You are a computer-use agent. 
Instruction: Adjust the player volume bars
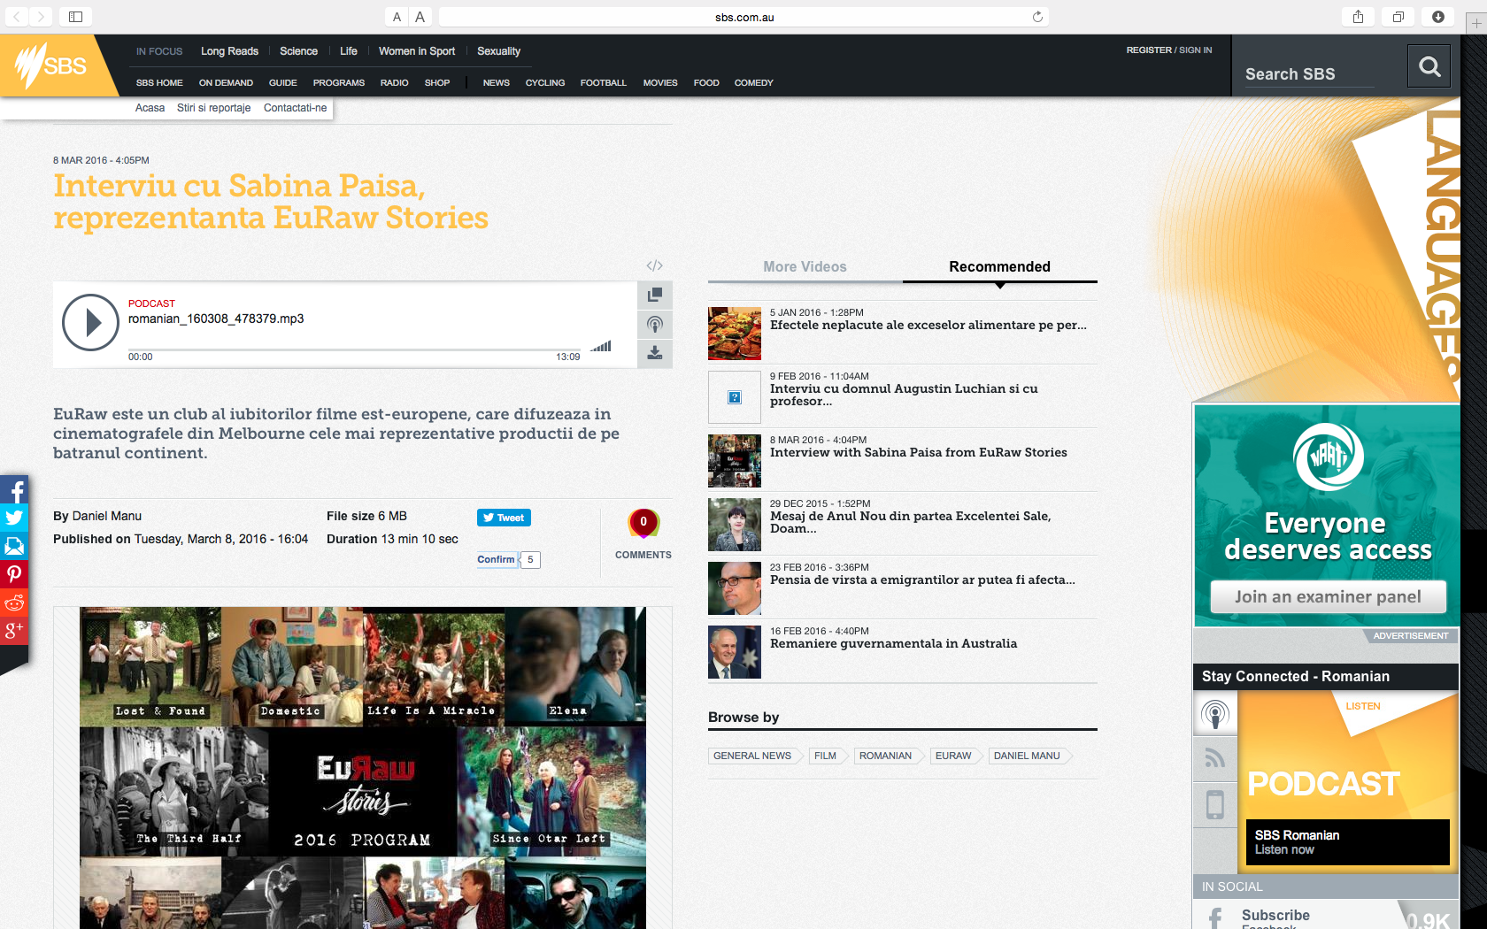click(601, 346)
